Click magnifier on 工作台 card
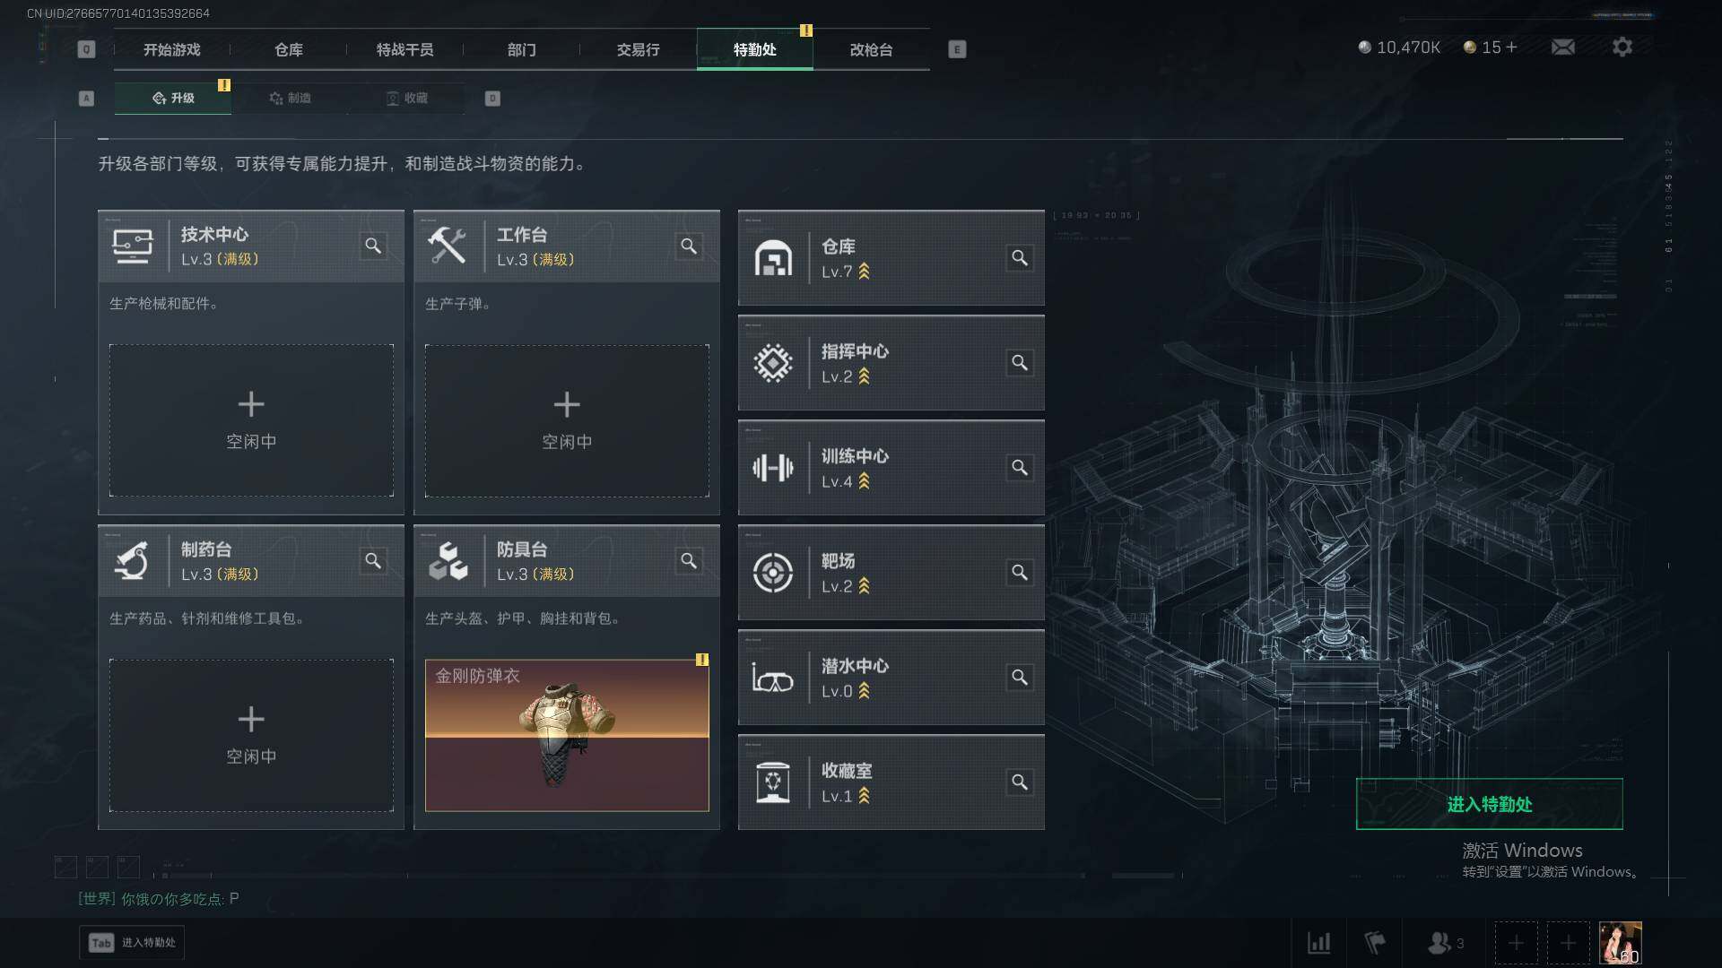This screenshot has width=1722, height=968. point(689,246)
